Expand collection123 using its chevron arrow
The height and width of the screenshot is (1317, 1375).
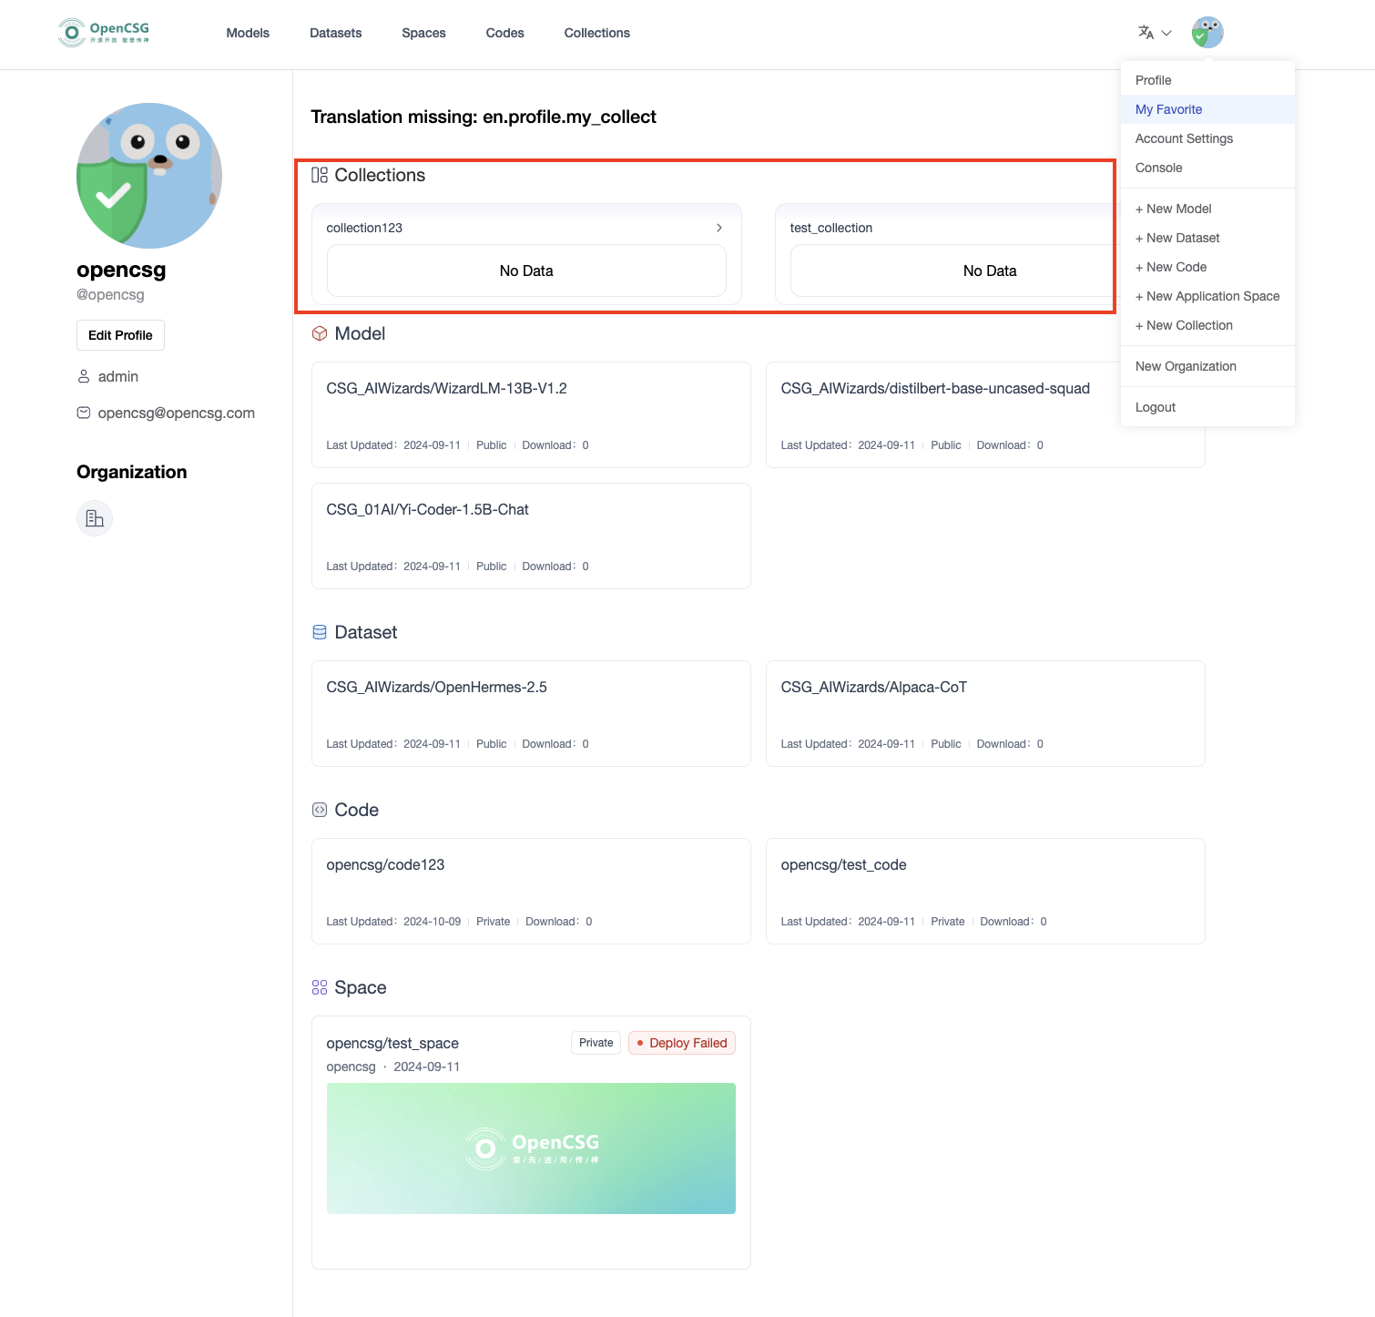click(718, 228)
